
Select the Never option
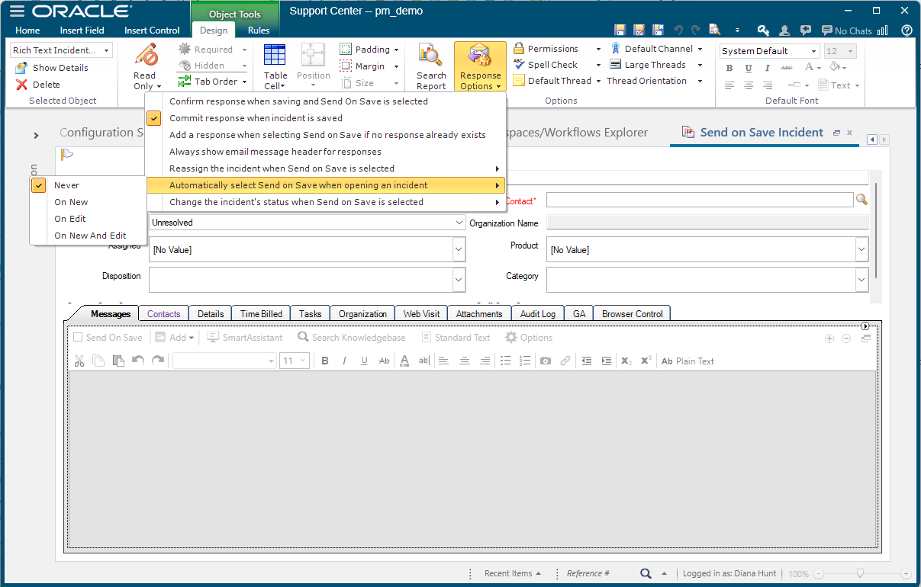(88, 185)
